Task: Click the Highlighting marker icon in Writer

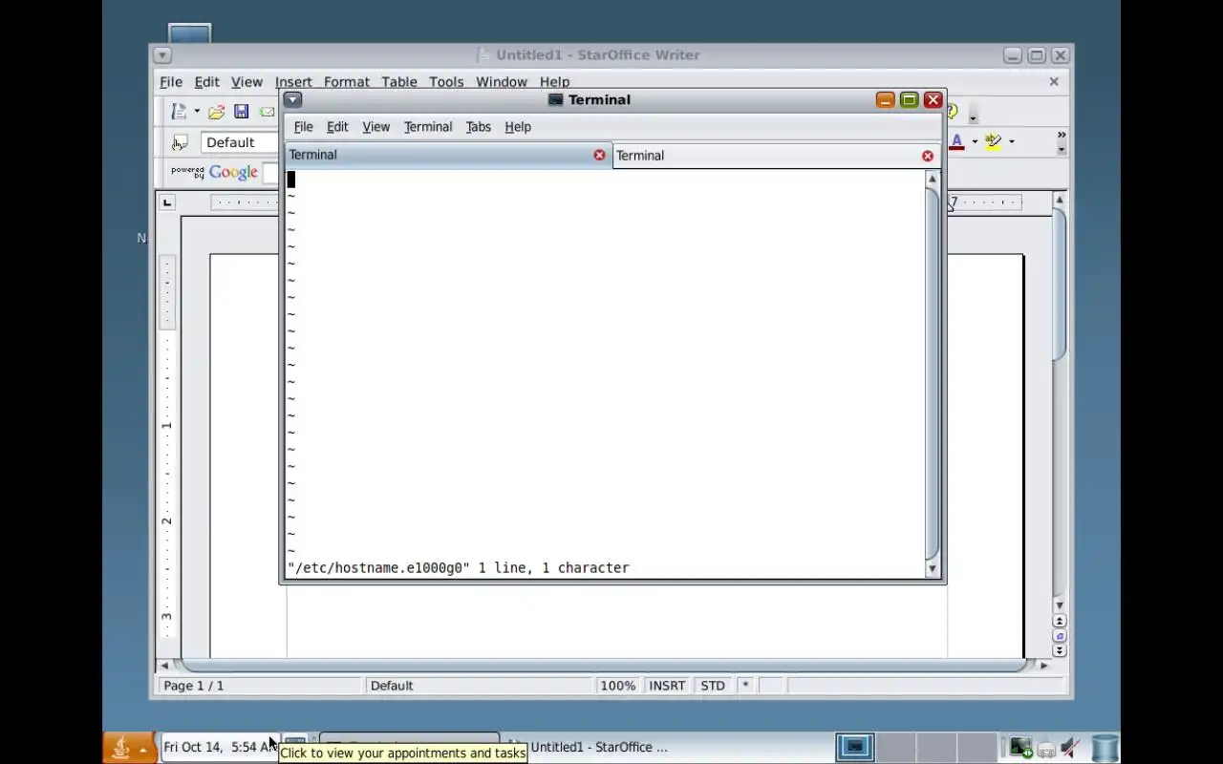Action: 994,141
